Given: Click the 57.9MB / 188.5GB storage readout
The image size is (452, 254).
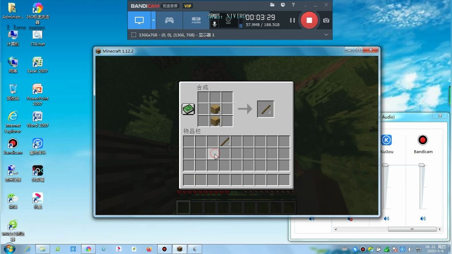Looking at the screenshot, I should tap(262, 25).
